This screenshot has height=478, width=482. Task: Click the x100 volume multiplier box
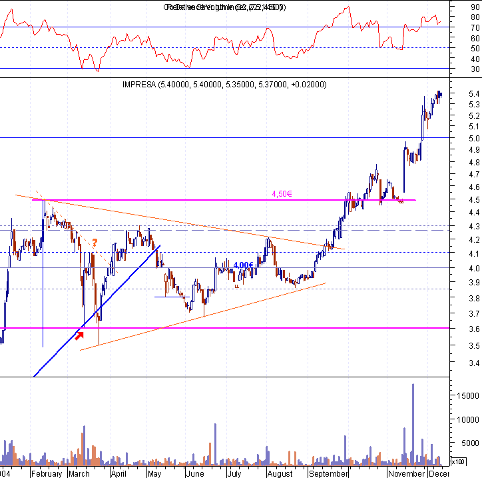458,462
